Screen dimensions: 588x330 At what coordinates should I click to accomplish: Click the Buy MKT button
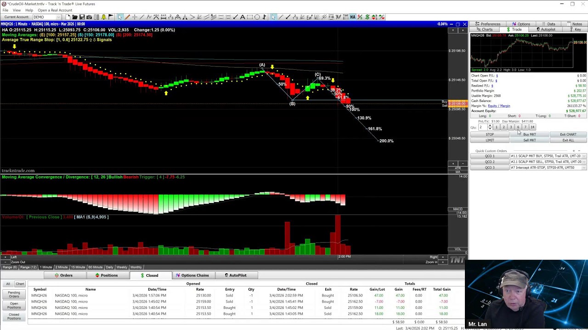[530, 134]
